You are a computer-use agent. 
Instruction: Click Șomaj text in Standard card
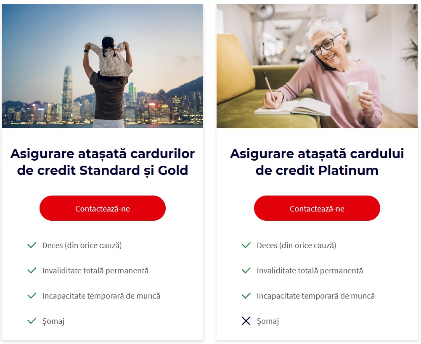[53, 321]
